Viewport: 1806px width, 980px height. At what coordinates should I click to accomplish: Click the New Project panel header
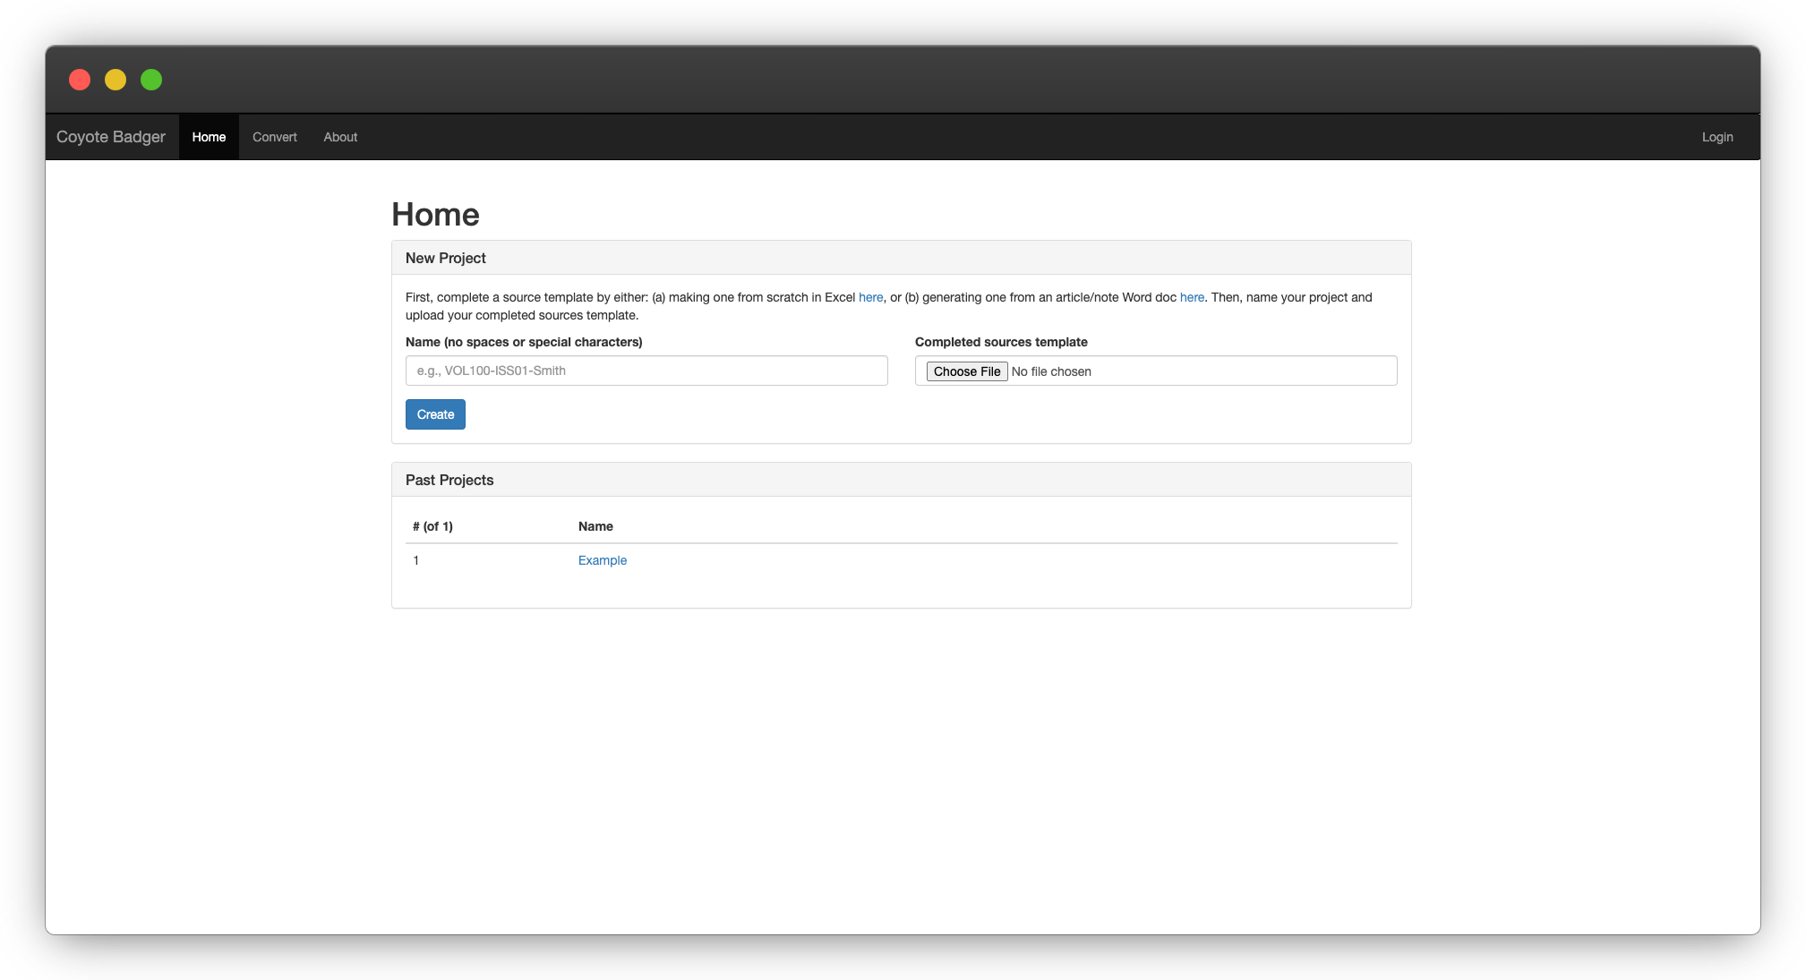[x=445, y=258]
